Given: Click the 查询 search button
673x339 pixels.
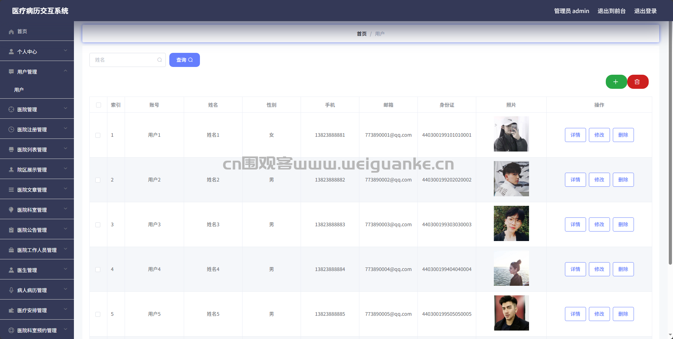Looking at the screenshot, I should pos(184,60).
